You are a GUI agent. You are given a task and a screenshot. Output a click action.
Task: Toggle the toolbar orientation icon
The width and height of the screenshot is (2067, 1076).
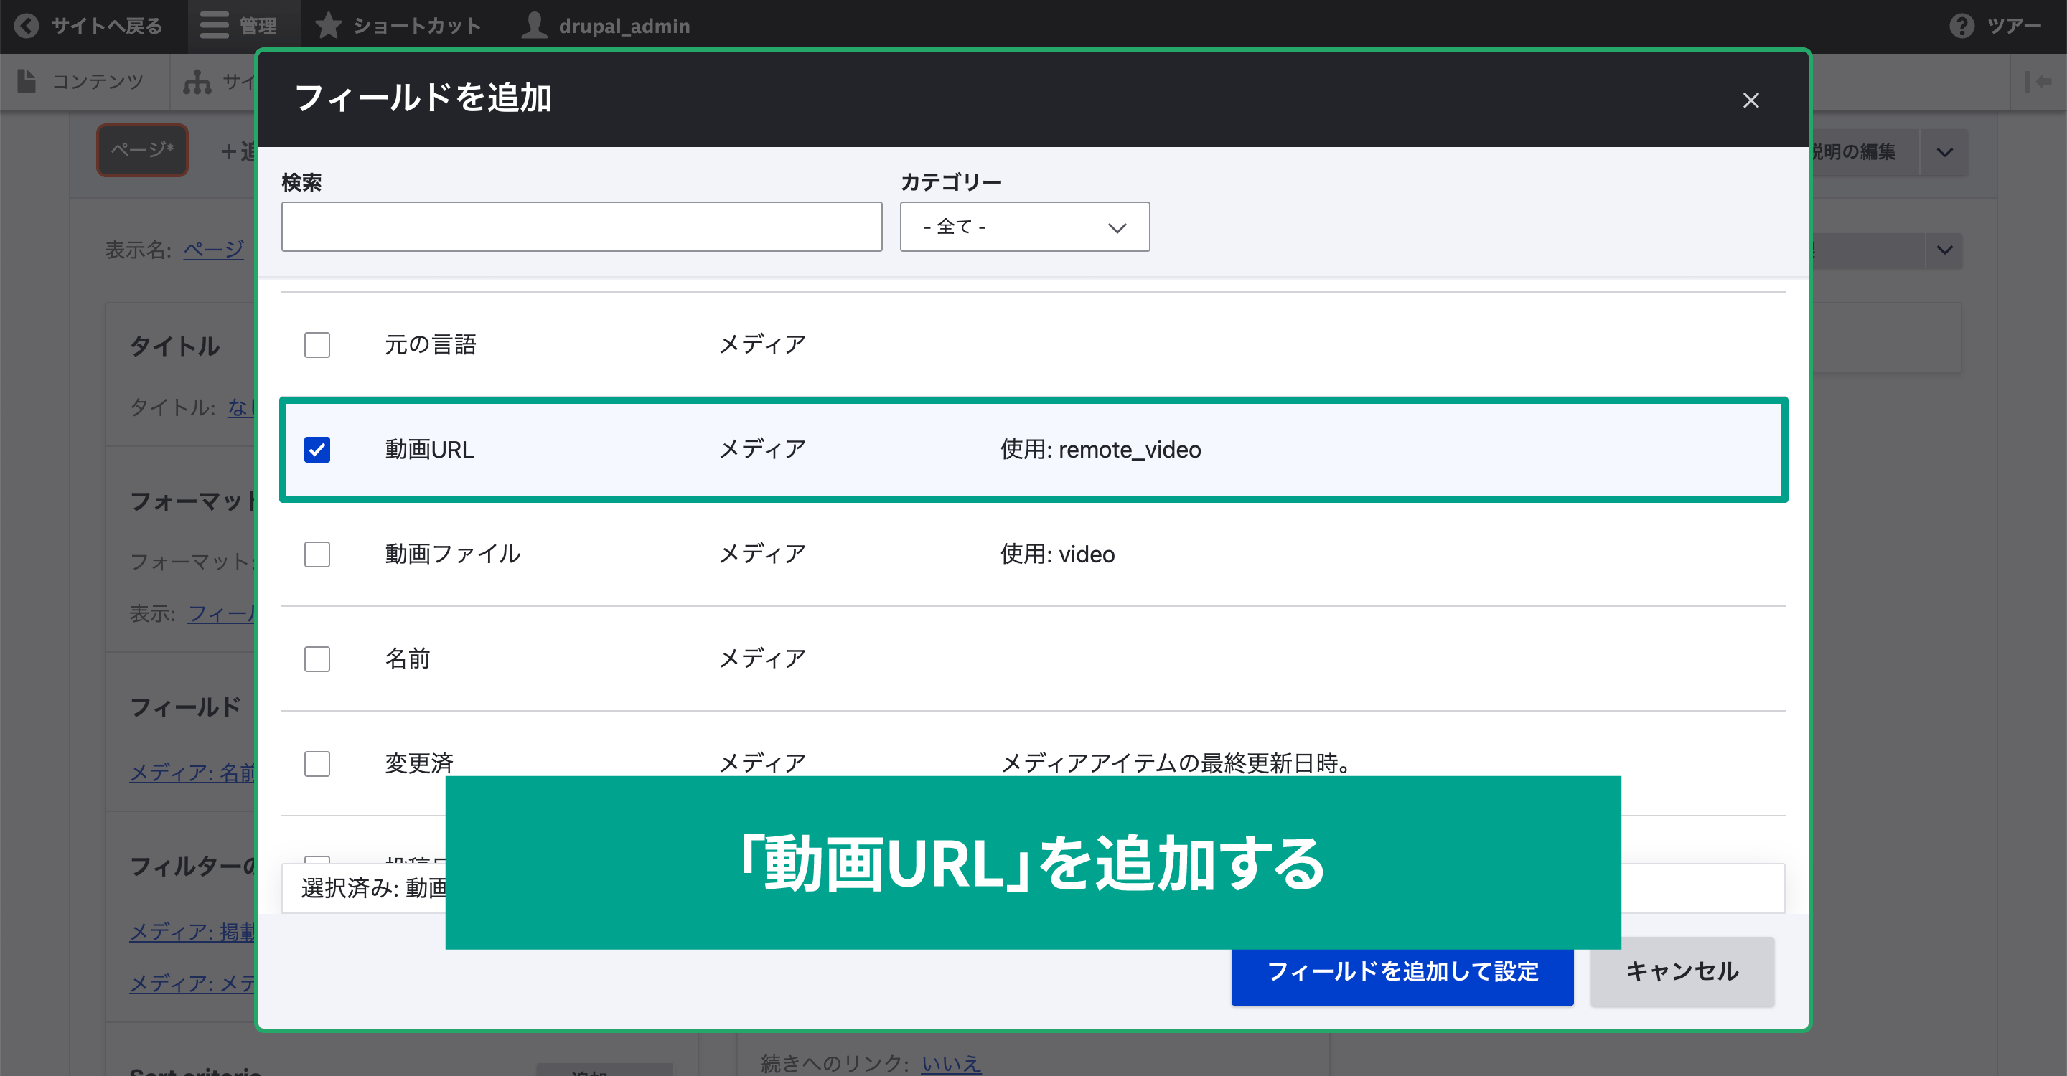(x=2038, y=81)
